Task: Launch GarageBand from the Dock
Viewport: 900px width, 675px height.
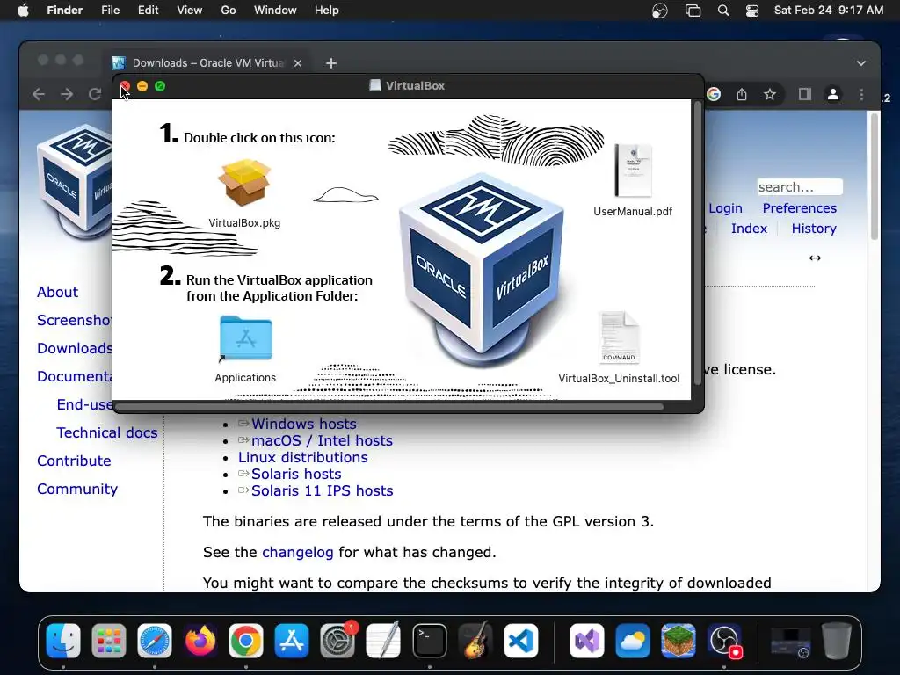Action: (x=475, y=640)
